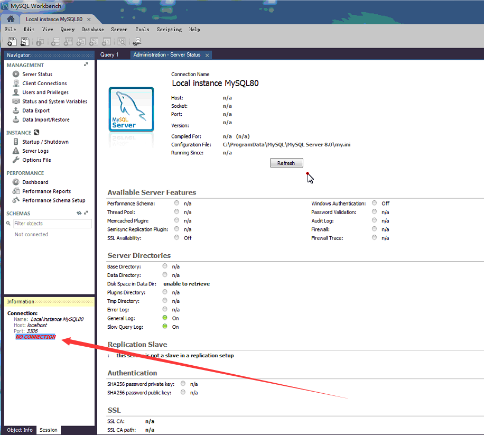Click the SSL Availability status indicator
484x435 pixels.
coord(176,237)
